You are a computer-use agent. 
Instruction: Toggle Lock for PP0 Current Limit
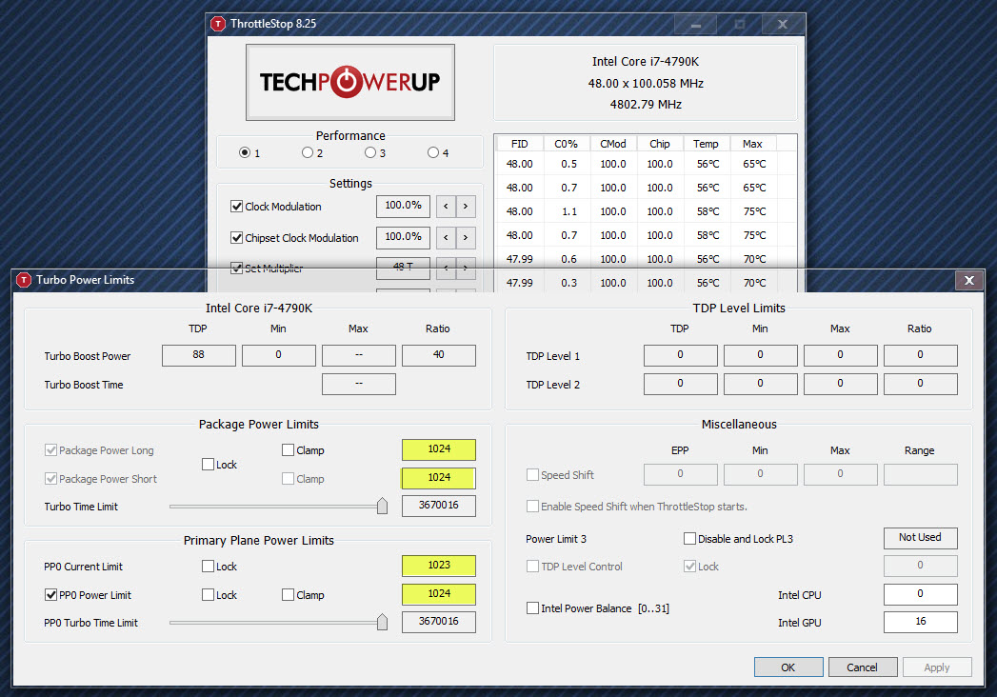pos(208,566)
